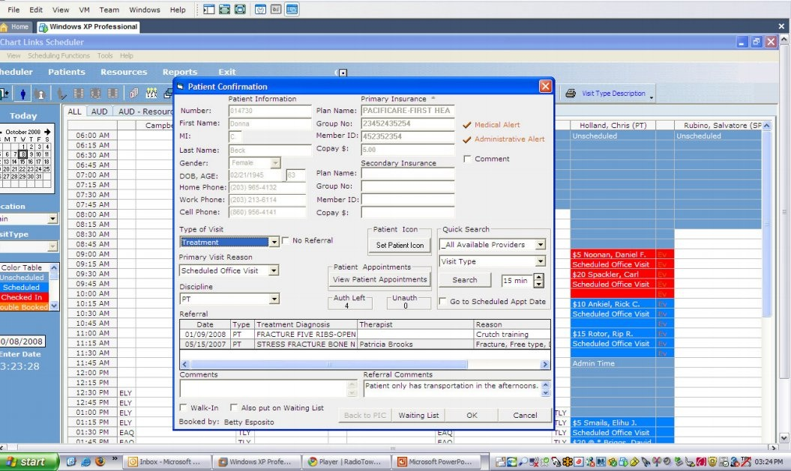The image size is (791, 471).
Task: Open the Location dropdown in left sidebar
Action: (x=52, y=219)
